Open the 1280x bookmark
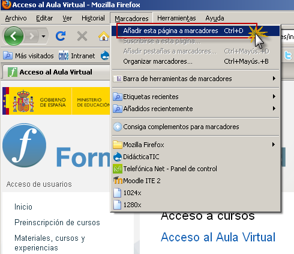This screenshot has height=254, width=294. [x=196, y=205]
